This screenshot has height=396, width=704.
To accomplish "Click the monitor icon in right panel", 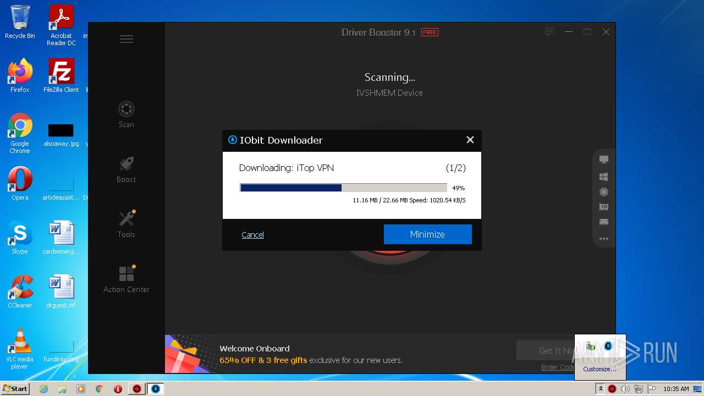I will [604, 159].
